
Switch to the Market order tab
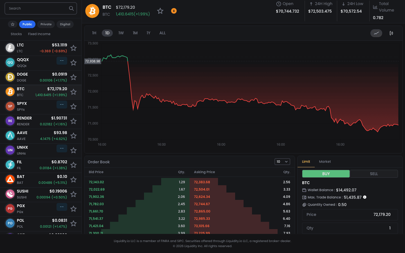tap(325, 162)
